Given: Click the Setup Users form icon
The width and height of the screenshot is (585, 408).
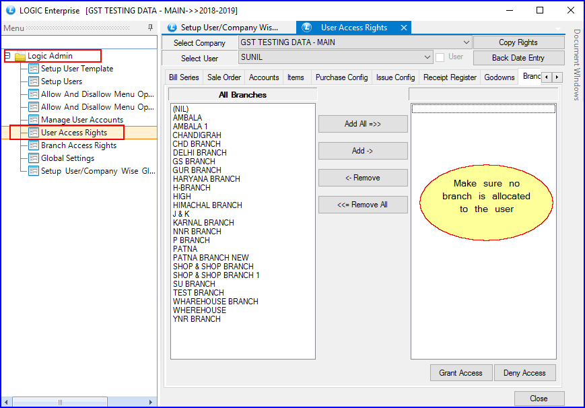Looking at the screenshot, I should coord(33,81).
